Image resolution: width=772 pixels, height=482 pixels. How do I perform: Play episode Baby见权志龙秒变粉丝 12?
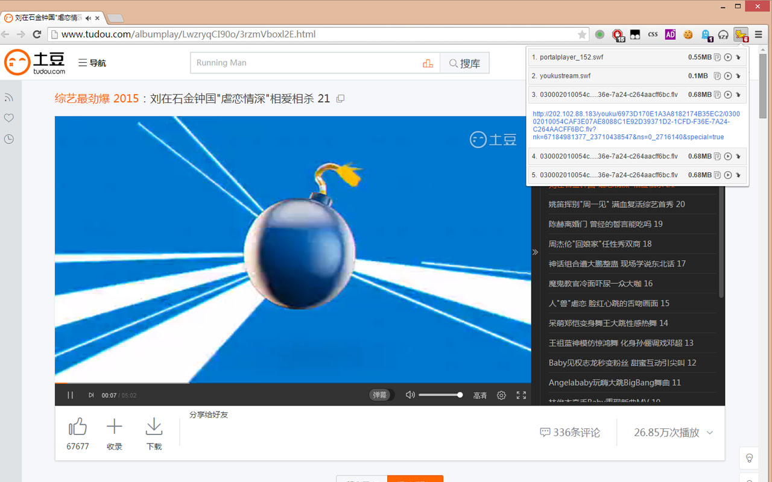pos(622,363)
